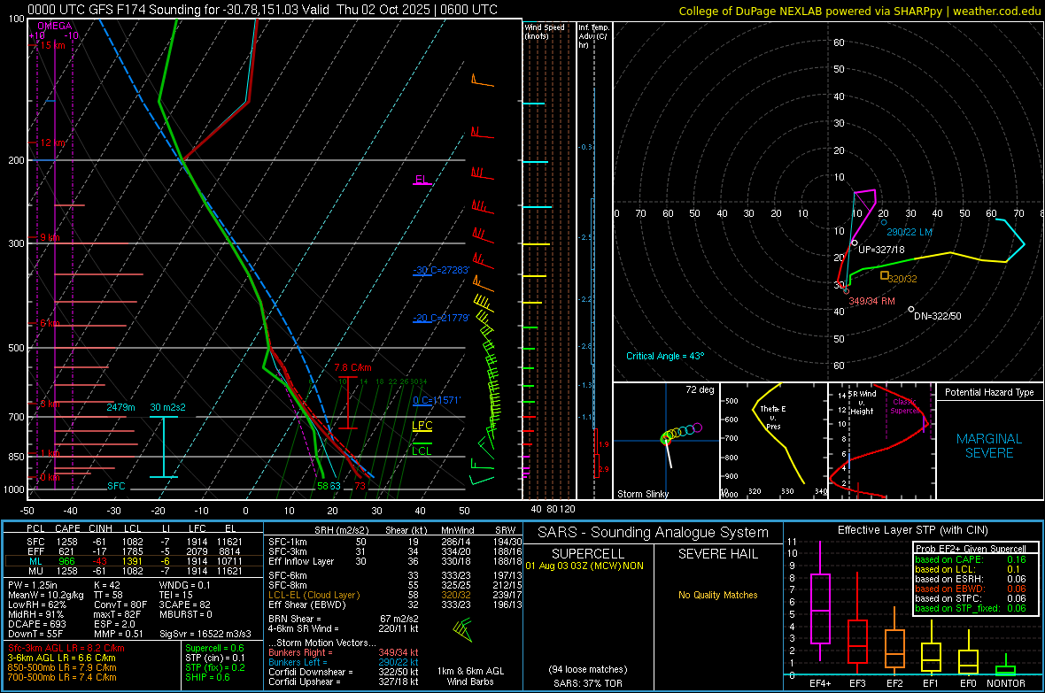
Task: Click the 'MARGINAL SEVERE' hazard text
Action: pos(989,446)
